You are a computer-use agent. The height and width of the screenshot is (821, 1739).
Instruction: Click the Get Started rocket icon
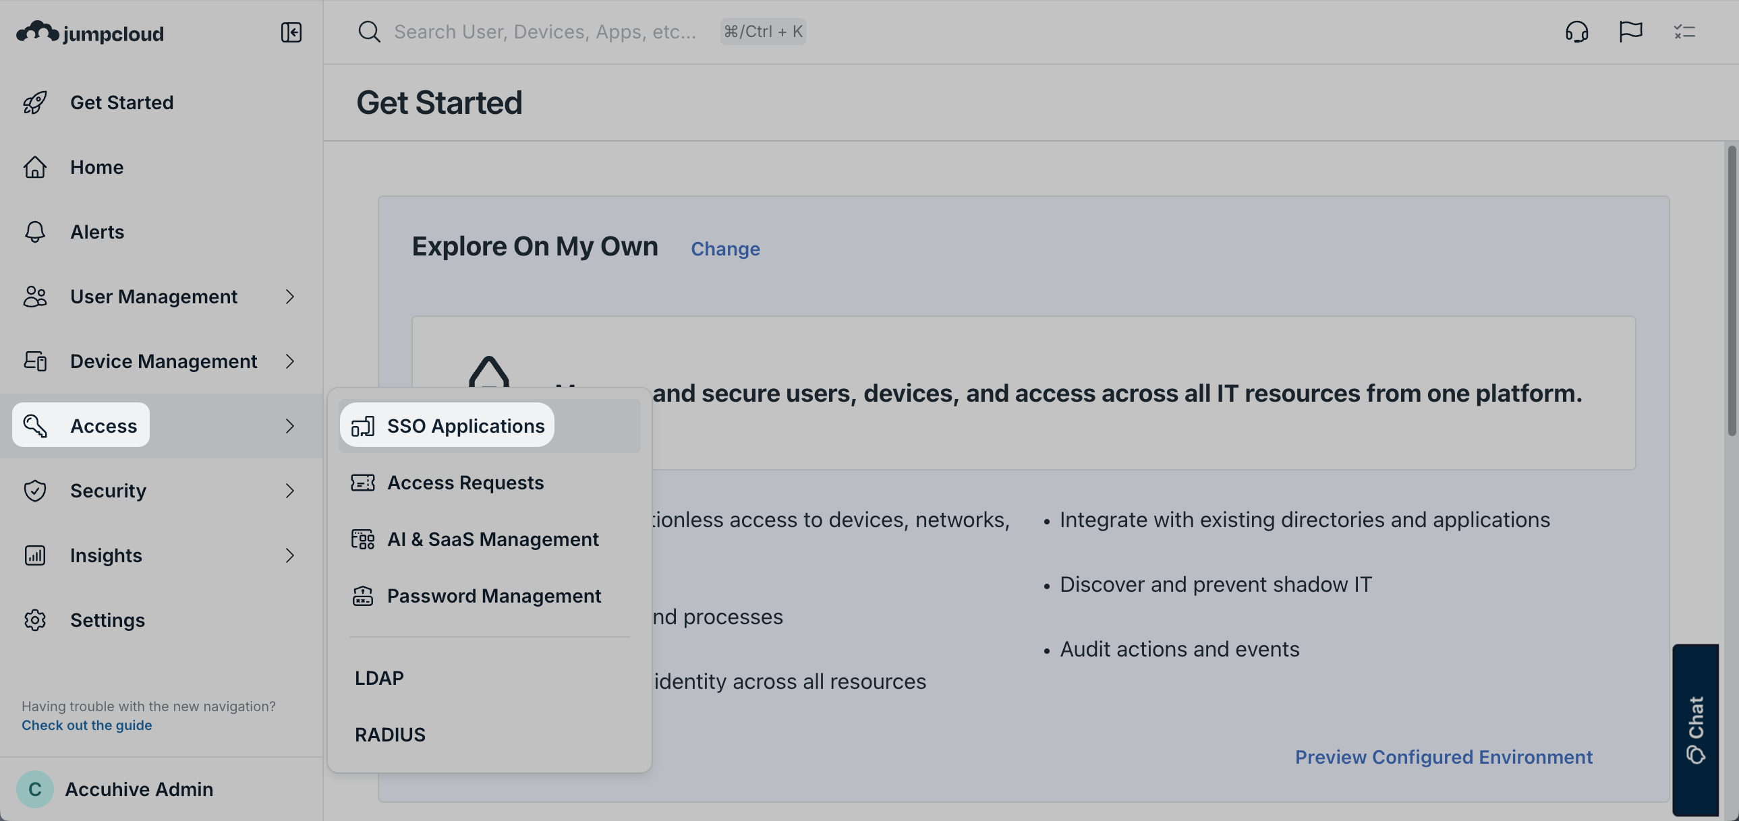point(35,102)
